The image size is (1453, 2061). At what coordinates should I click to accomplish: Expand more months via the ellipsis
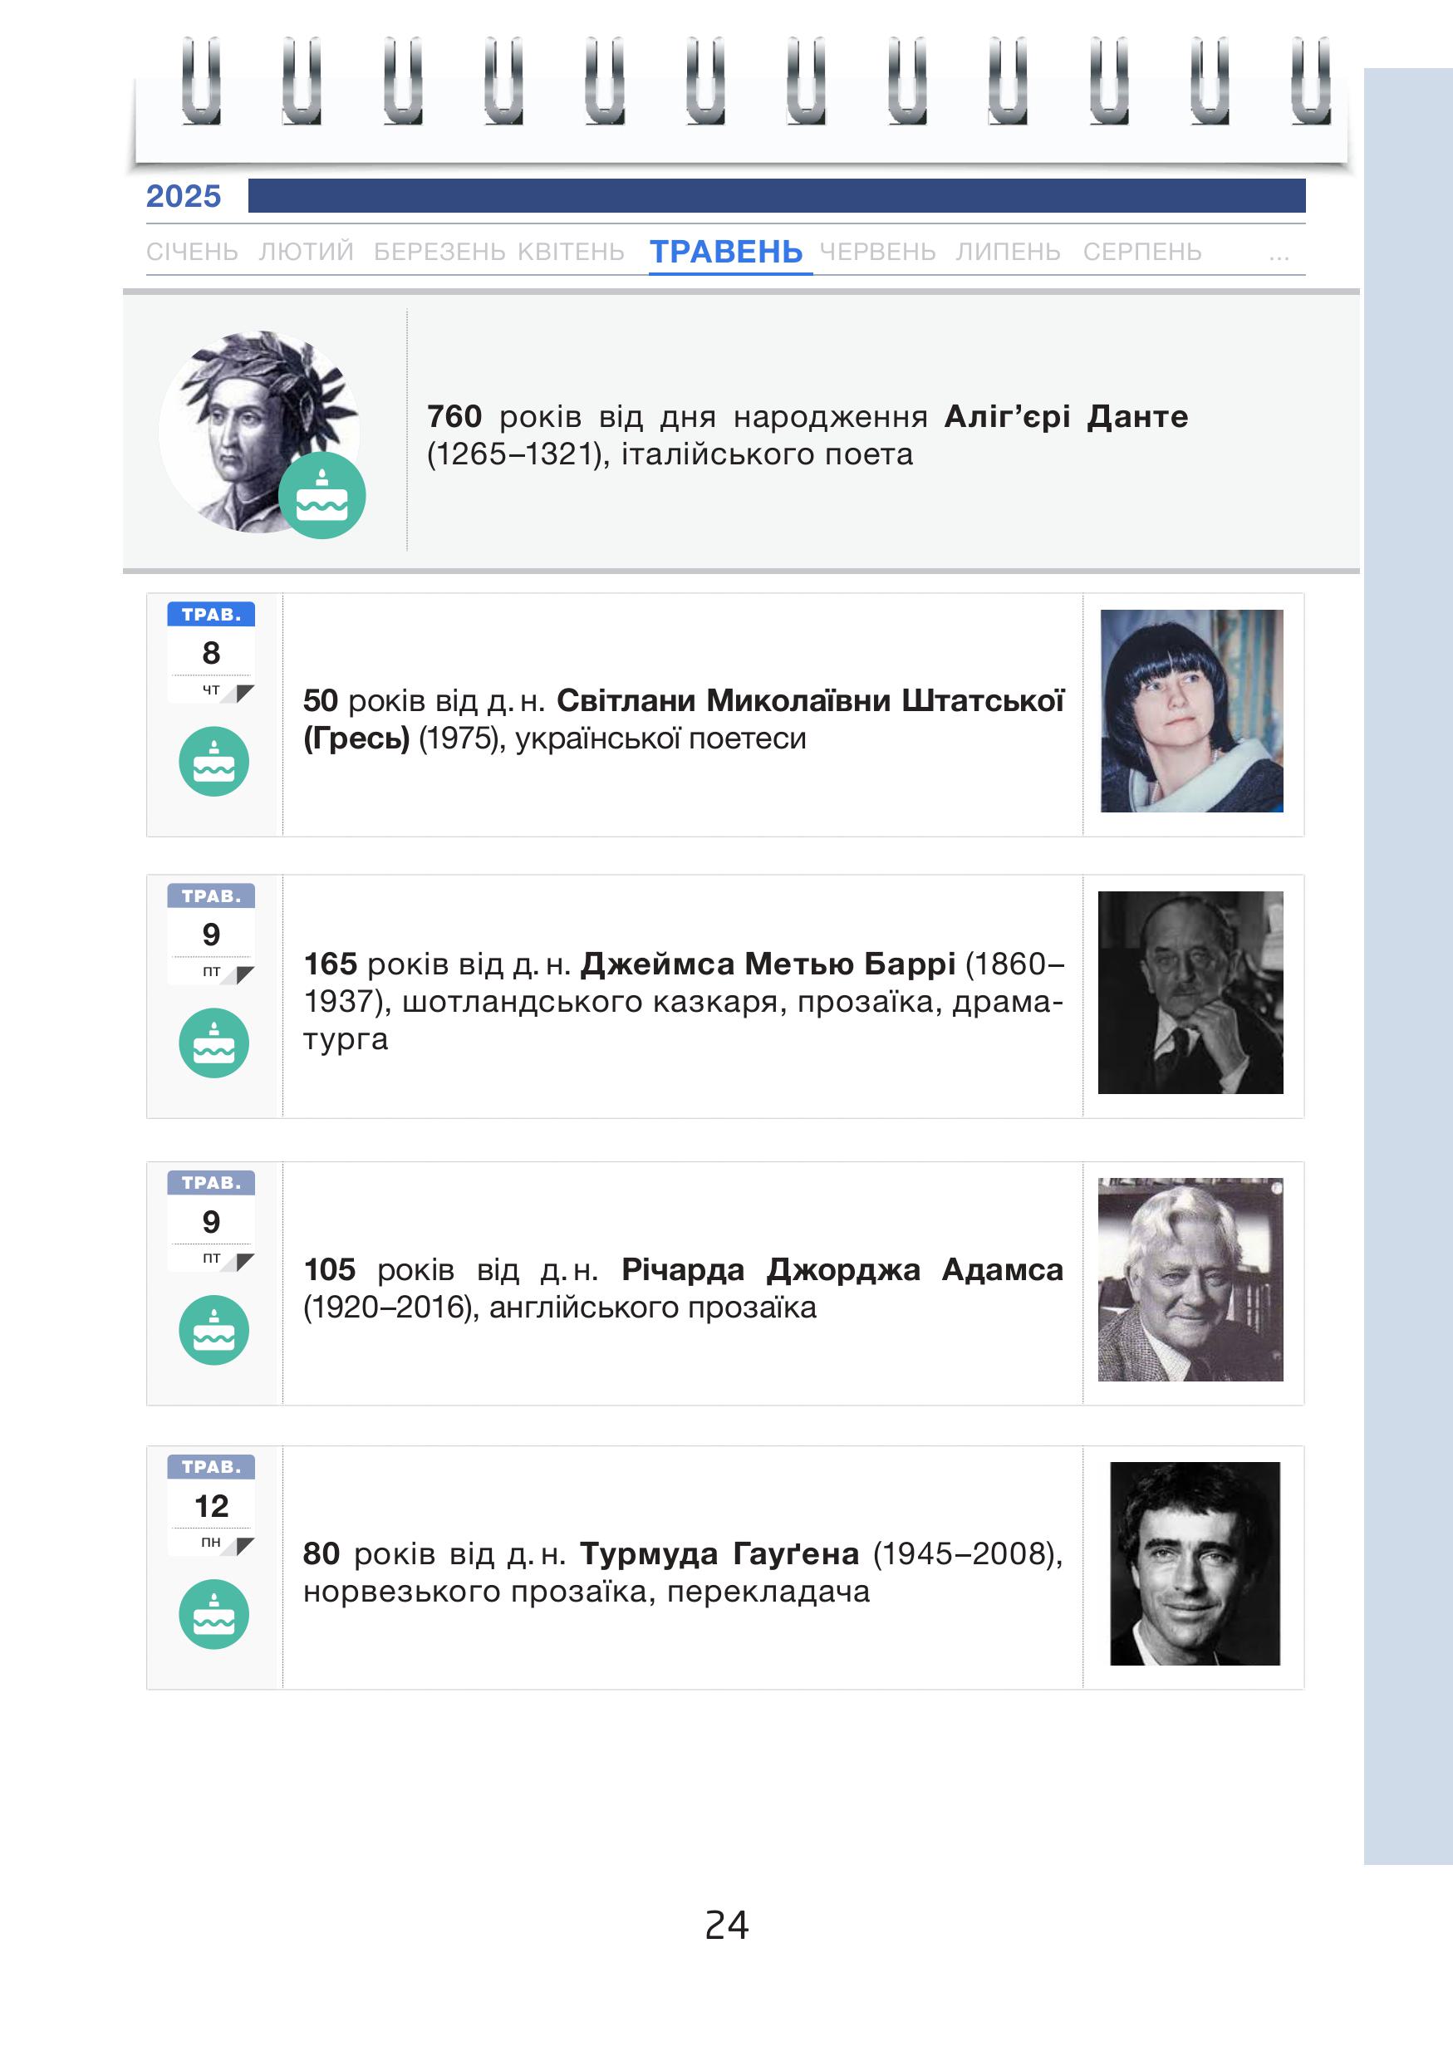point(1279,258)
